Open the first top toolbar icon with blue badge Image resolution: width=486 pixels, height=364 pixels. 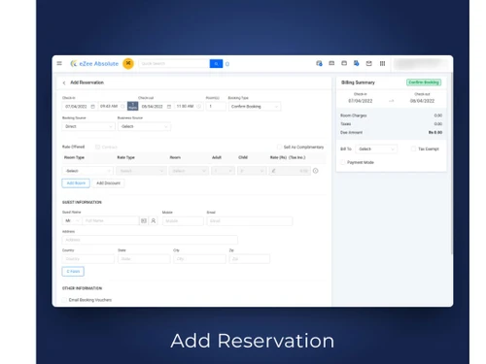pyautogui.click(x=319, y=63)
